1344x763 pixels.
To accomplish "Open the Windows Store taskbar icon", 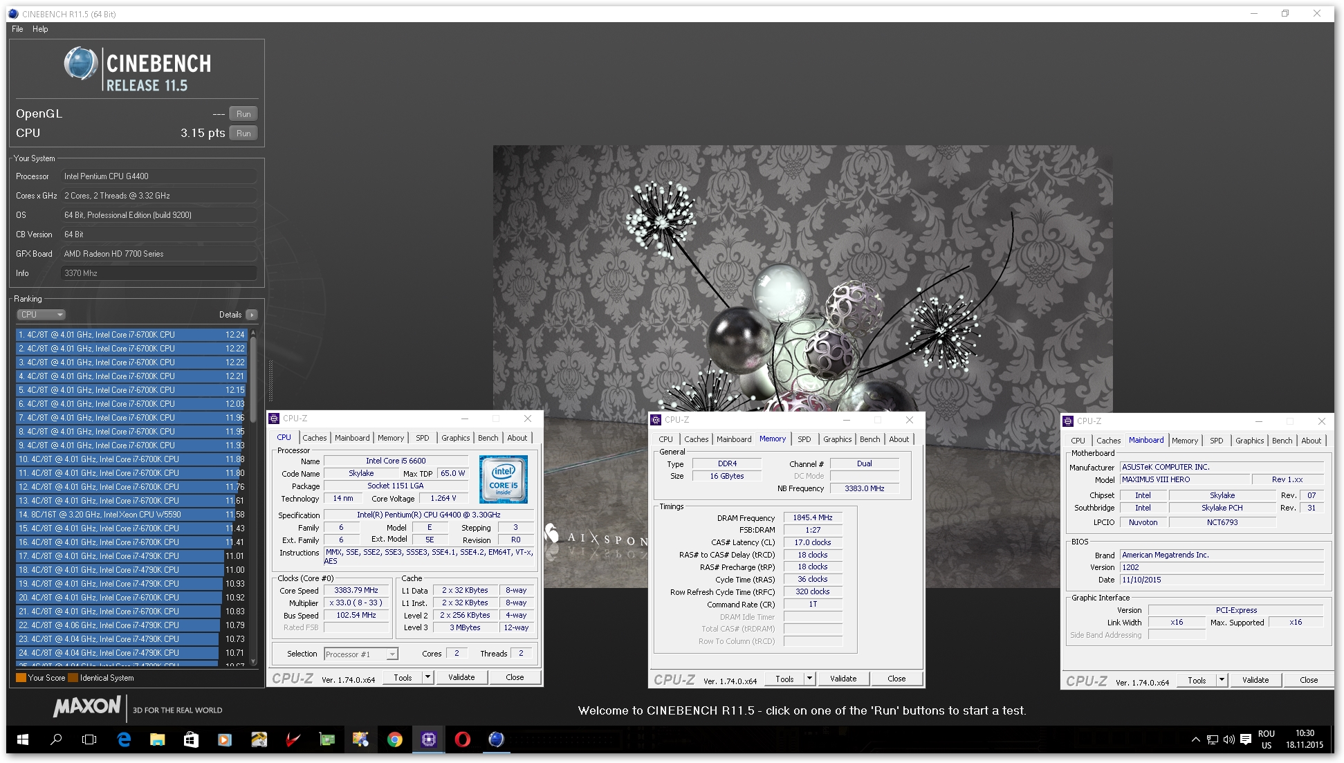I will pyautogui.click(x=191, y=739).
